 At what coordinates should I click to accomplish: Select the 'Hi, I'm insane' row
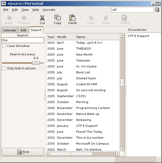(x=83, y=66)
